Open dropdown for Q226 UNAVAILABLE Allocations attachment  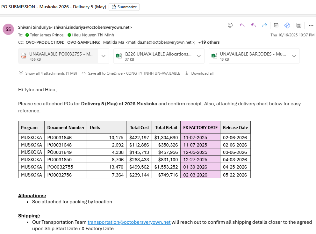point(198,56)
